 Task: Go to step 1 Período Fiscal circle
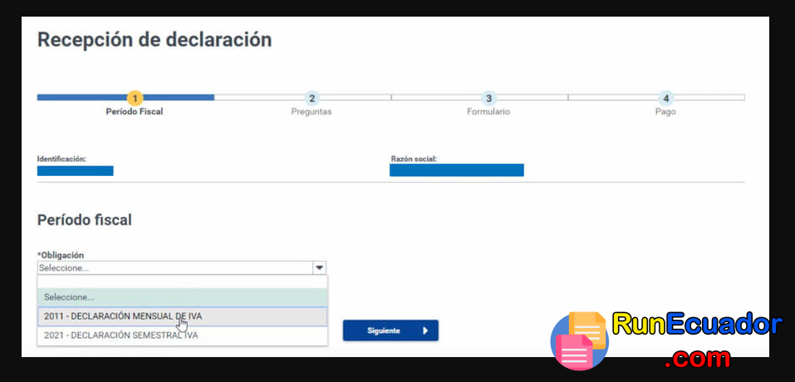[x=135, y=98]
